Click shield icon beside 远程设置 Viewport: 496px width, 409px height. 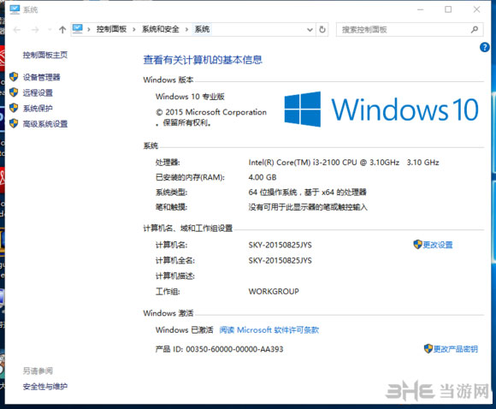(14, 92)
